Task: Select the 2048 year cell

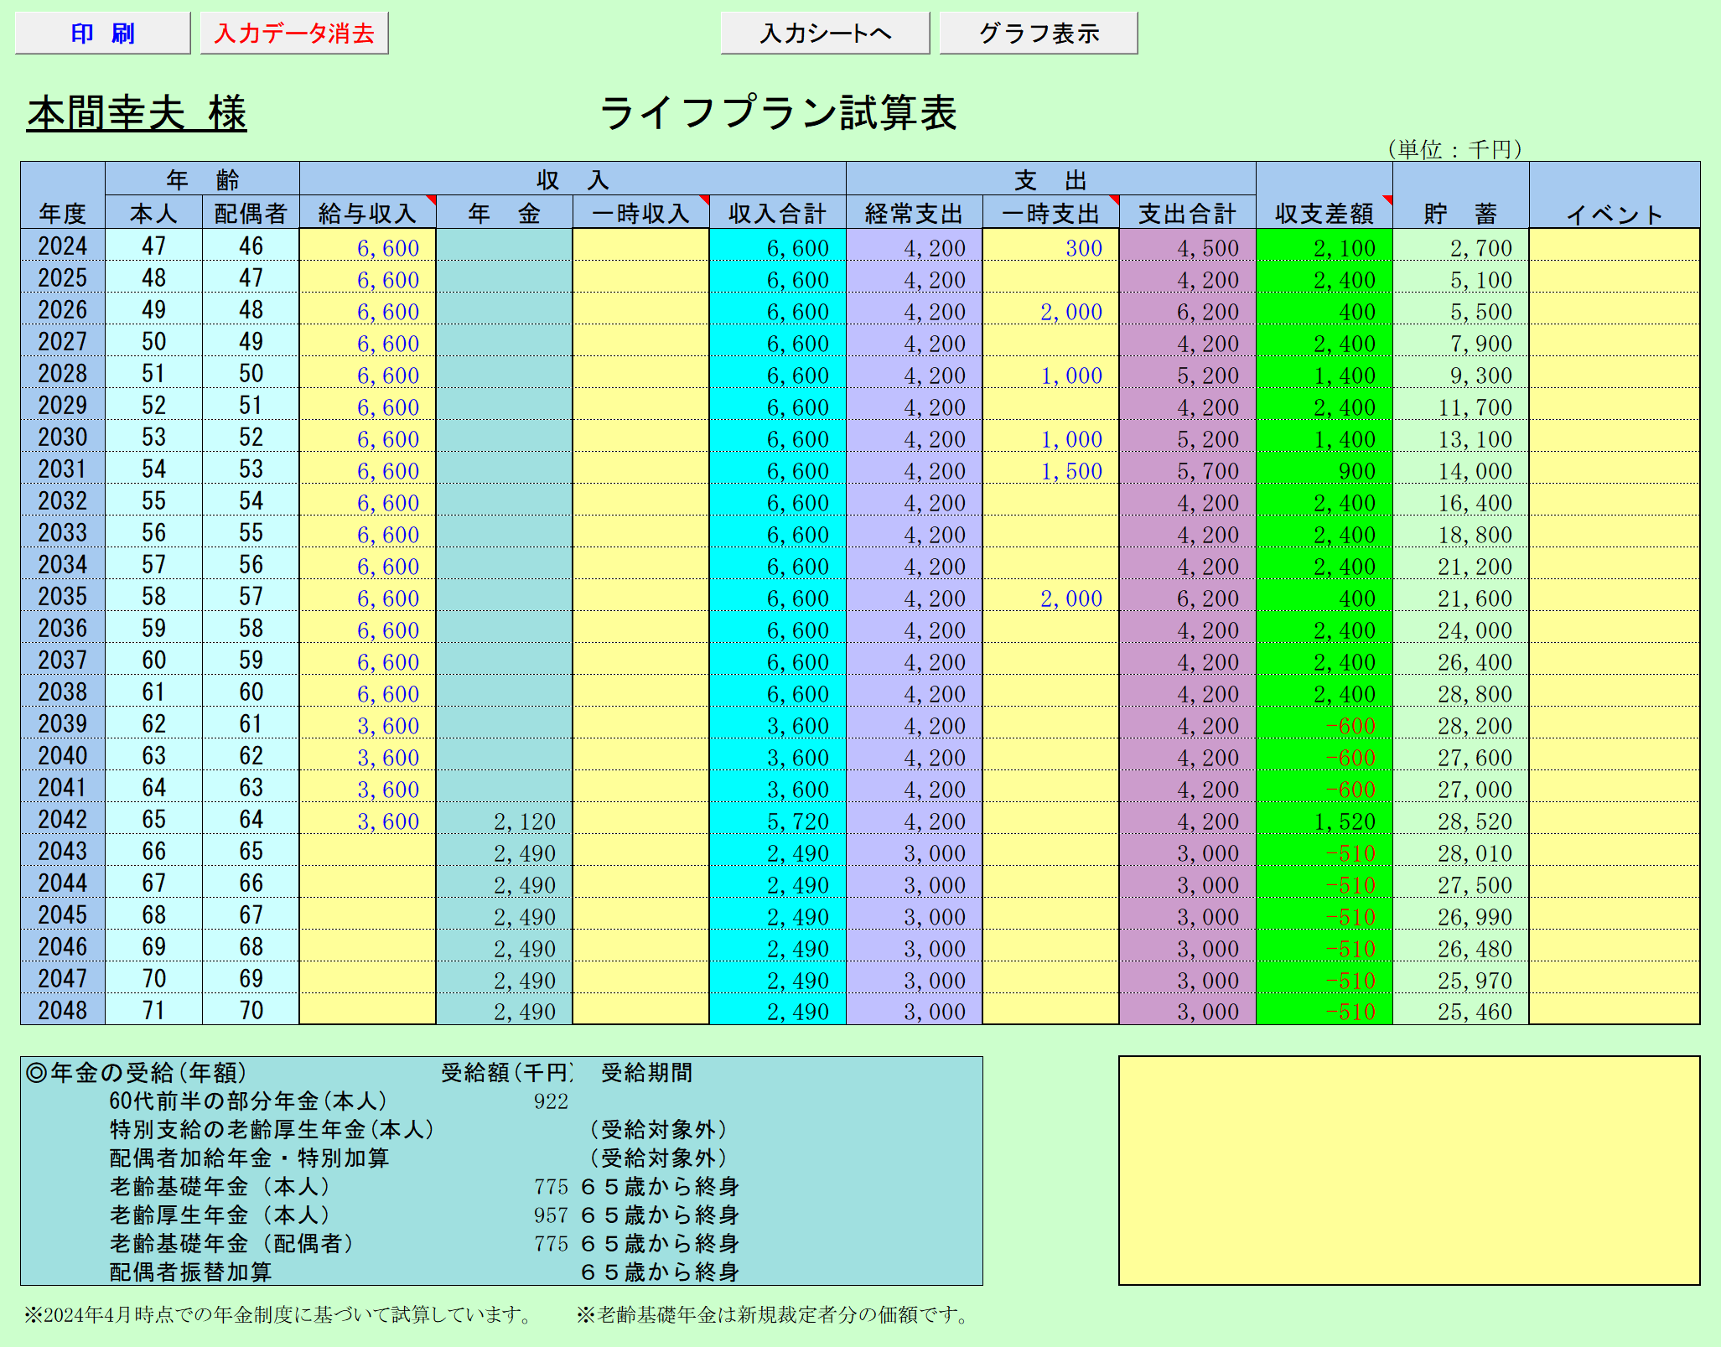Action: (x=63, y=1010)
